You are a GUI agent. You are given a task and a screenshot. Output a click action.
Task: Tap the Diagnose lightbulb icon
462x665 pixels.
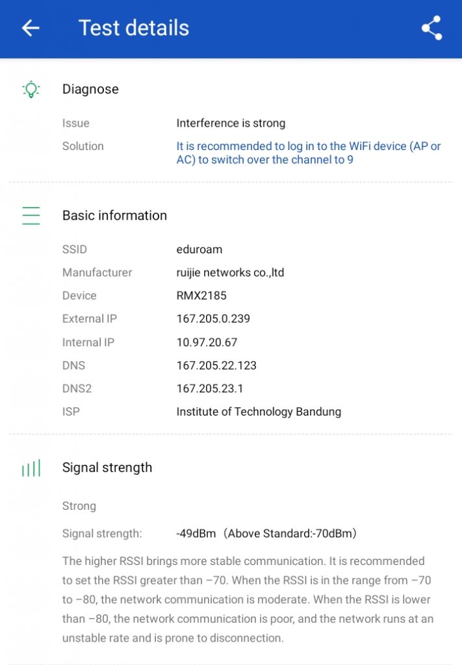click(31, 90)
